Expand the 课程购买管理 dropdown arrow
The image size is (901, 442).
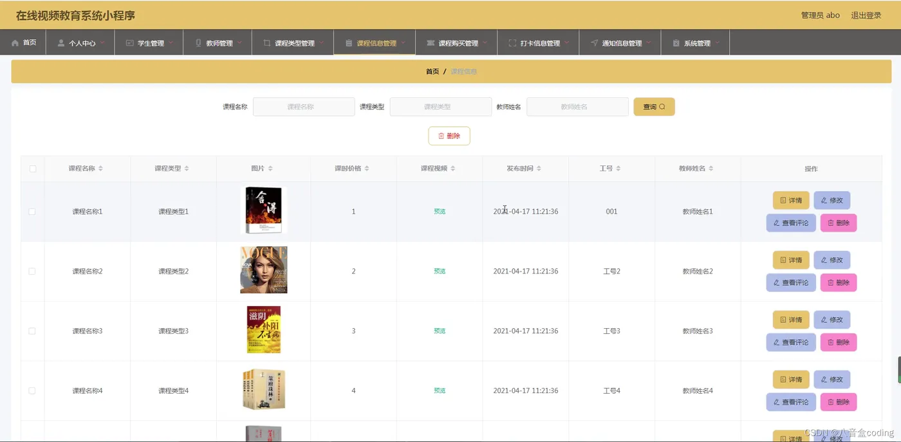(x=485, y=42)
